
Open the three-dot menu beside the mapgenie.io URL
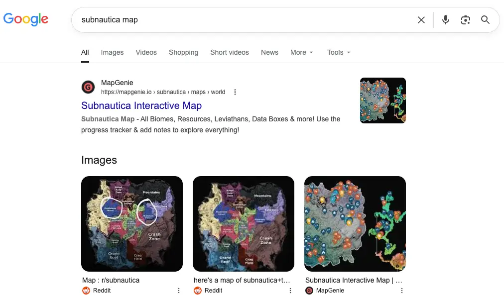point(235,92)
